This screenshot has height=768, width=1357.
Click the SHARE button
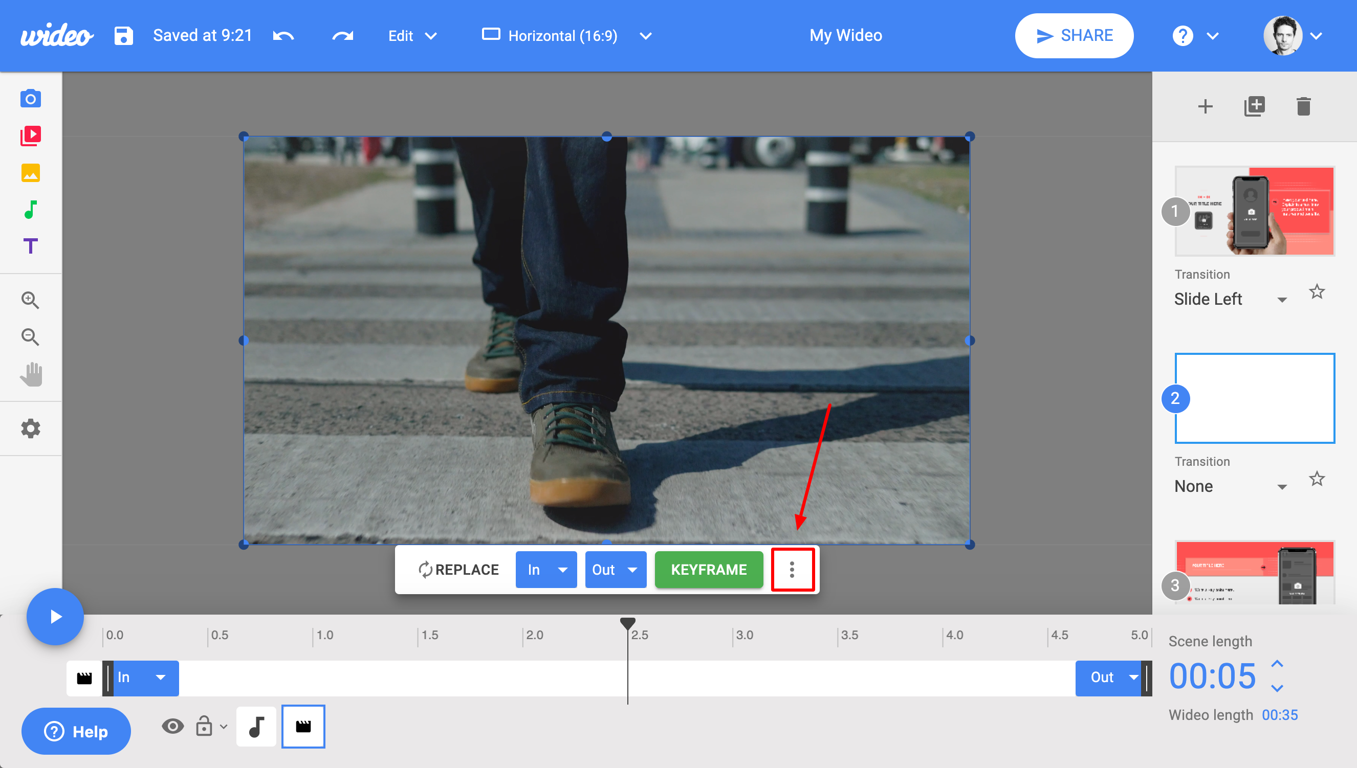click(1074, 36)
